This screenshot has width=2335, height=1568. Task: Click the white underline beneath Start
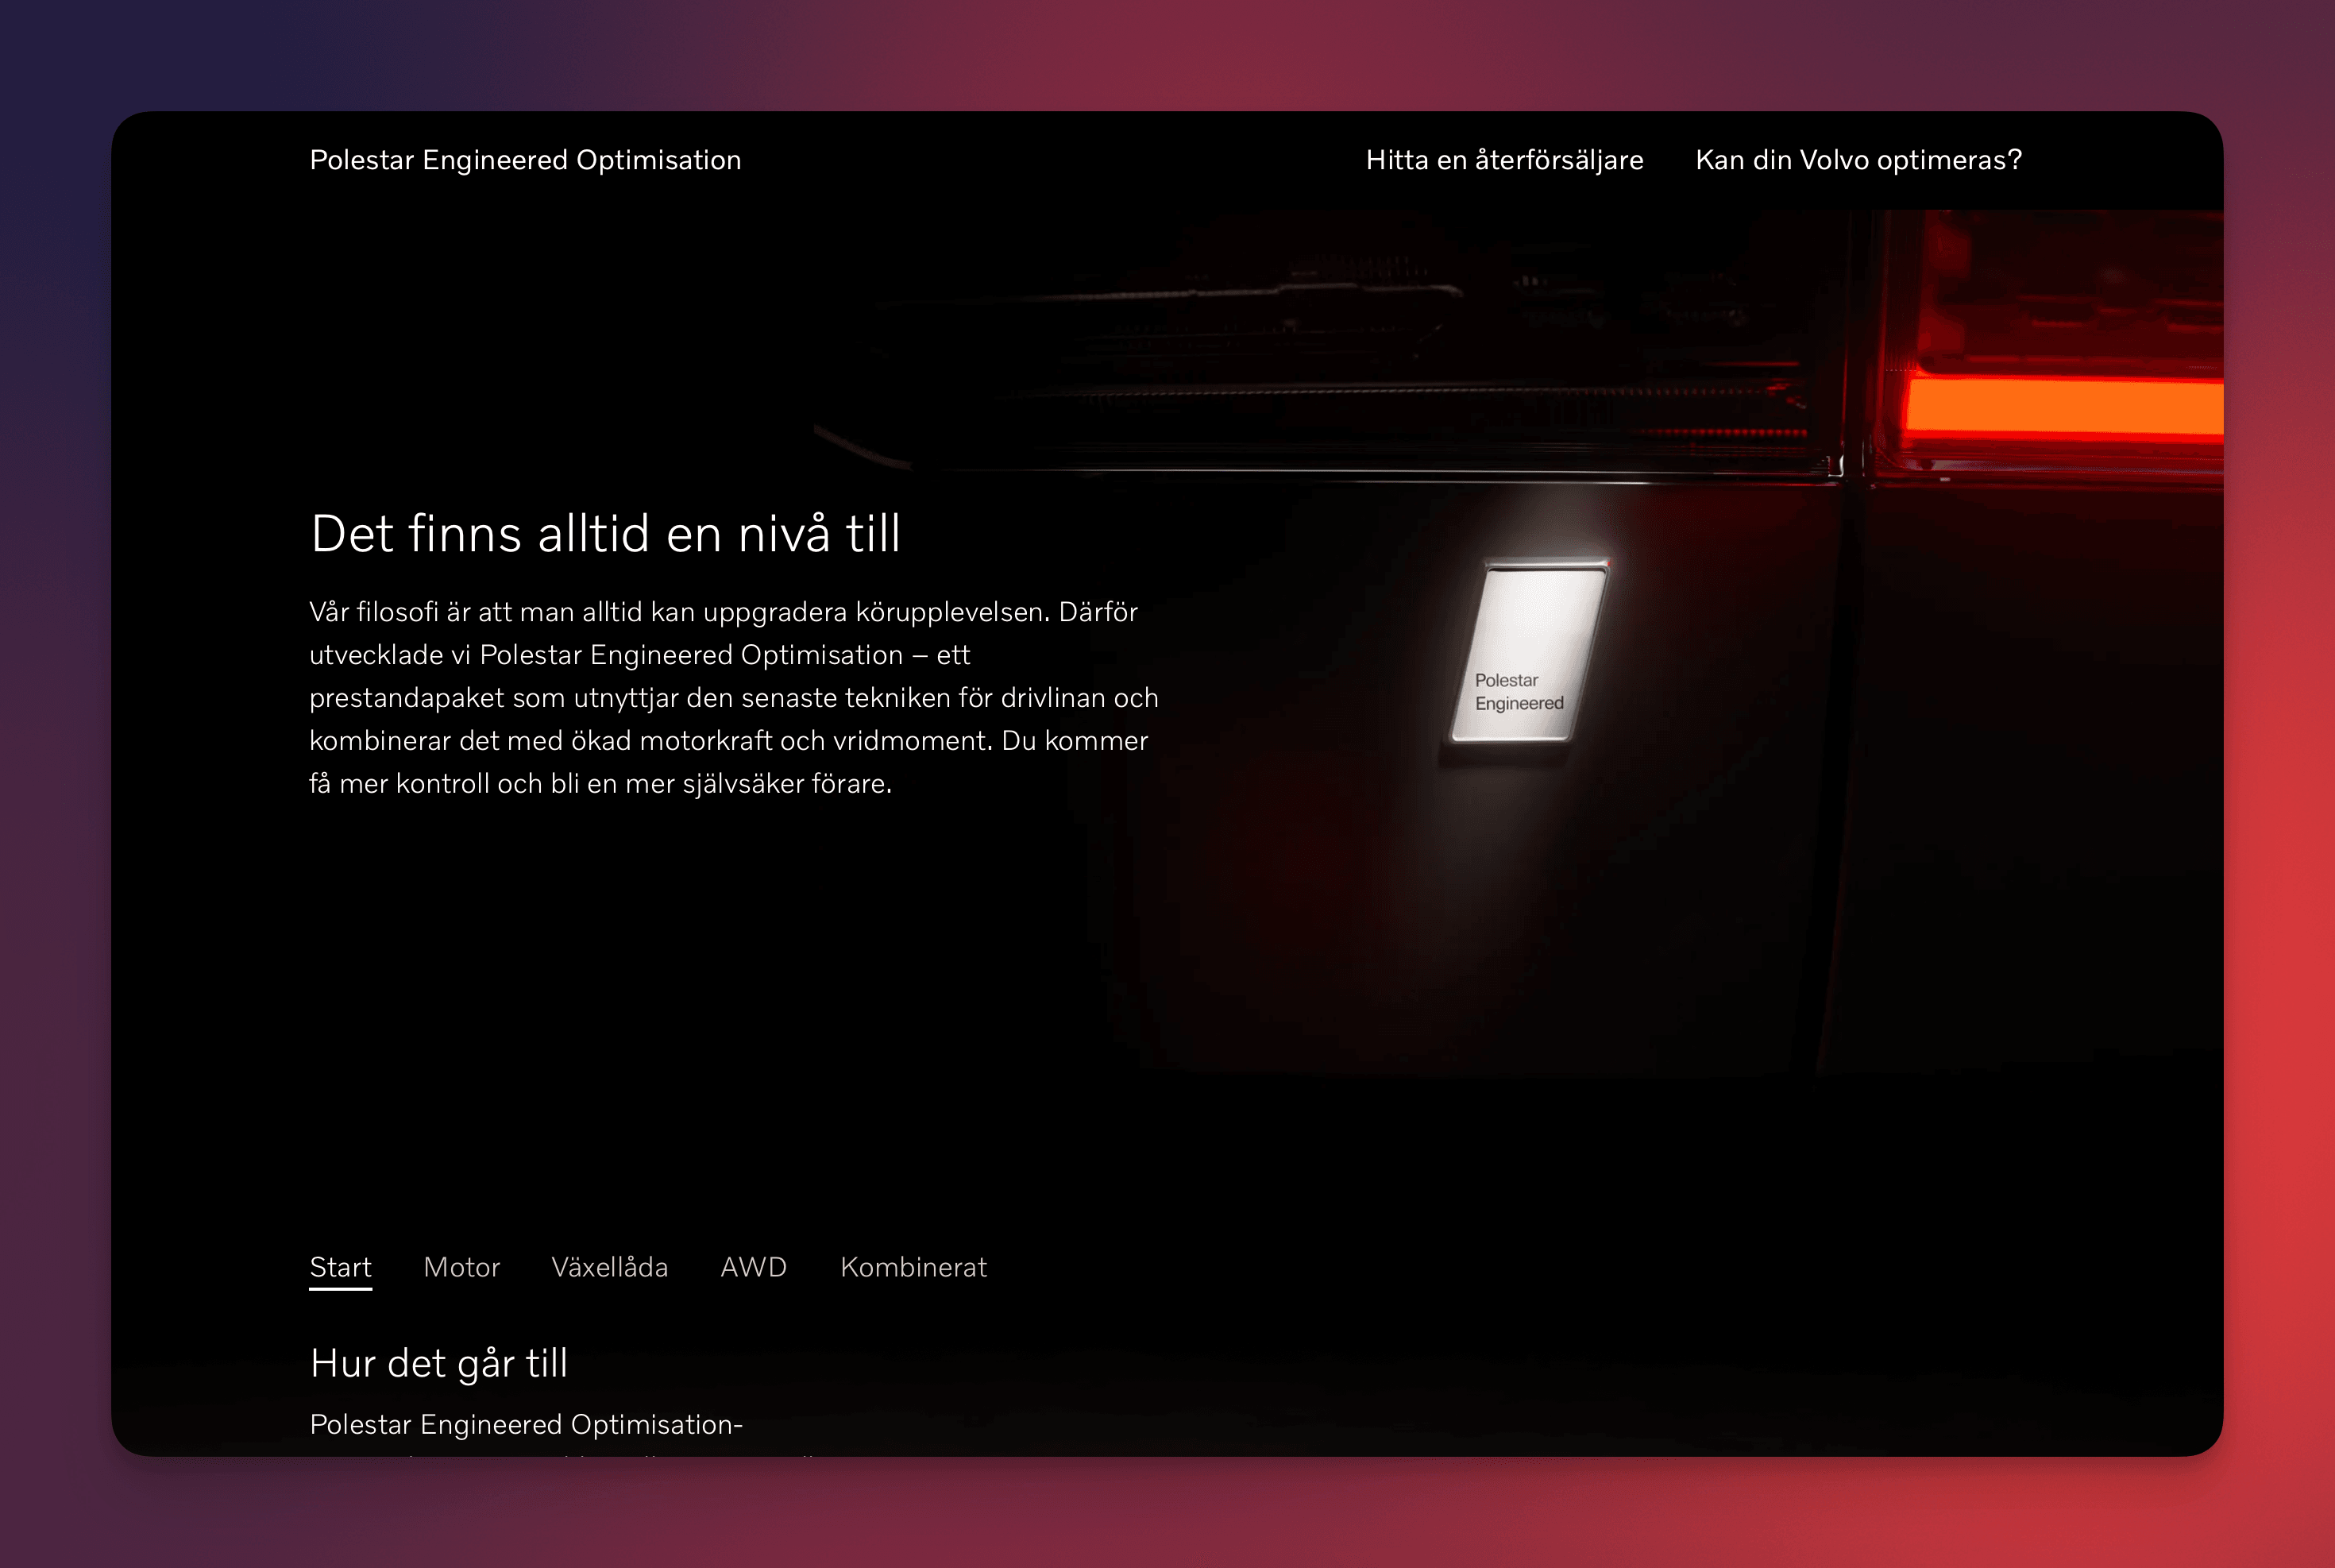click(x=340, y=1288)
